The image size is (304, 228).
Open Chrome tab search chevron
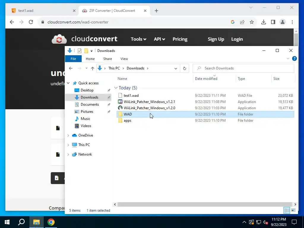coord(251,7)
